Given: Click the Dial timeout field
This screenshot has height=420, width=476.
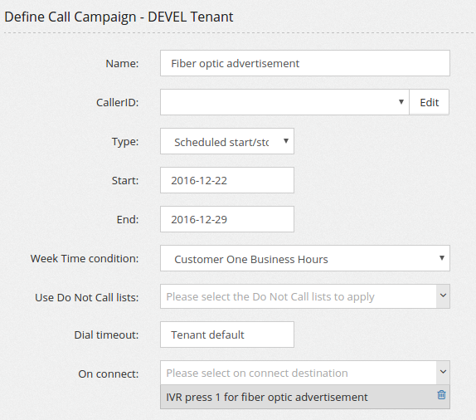Looking at the screenshot, I should coord(226,335).
